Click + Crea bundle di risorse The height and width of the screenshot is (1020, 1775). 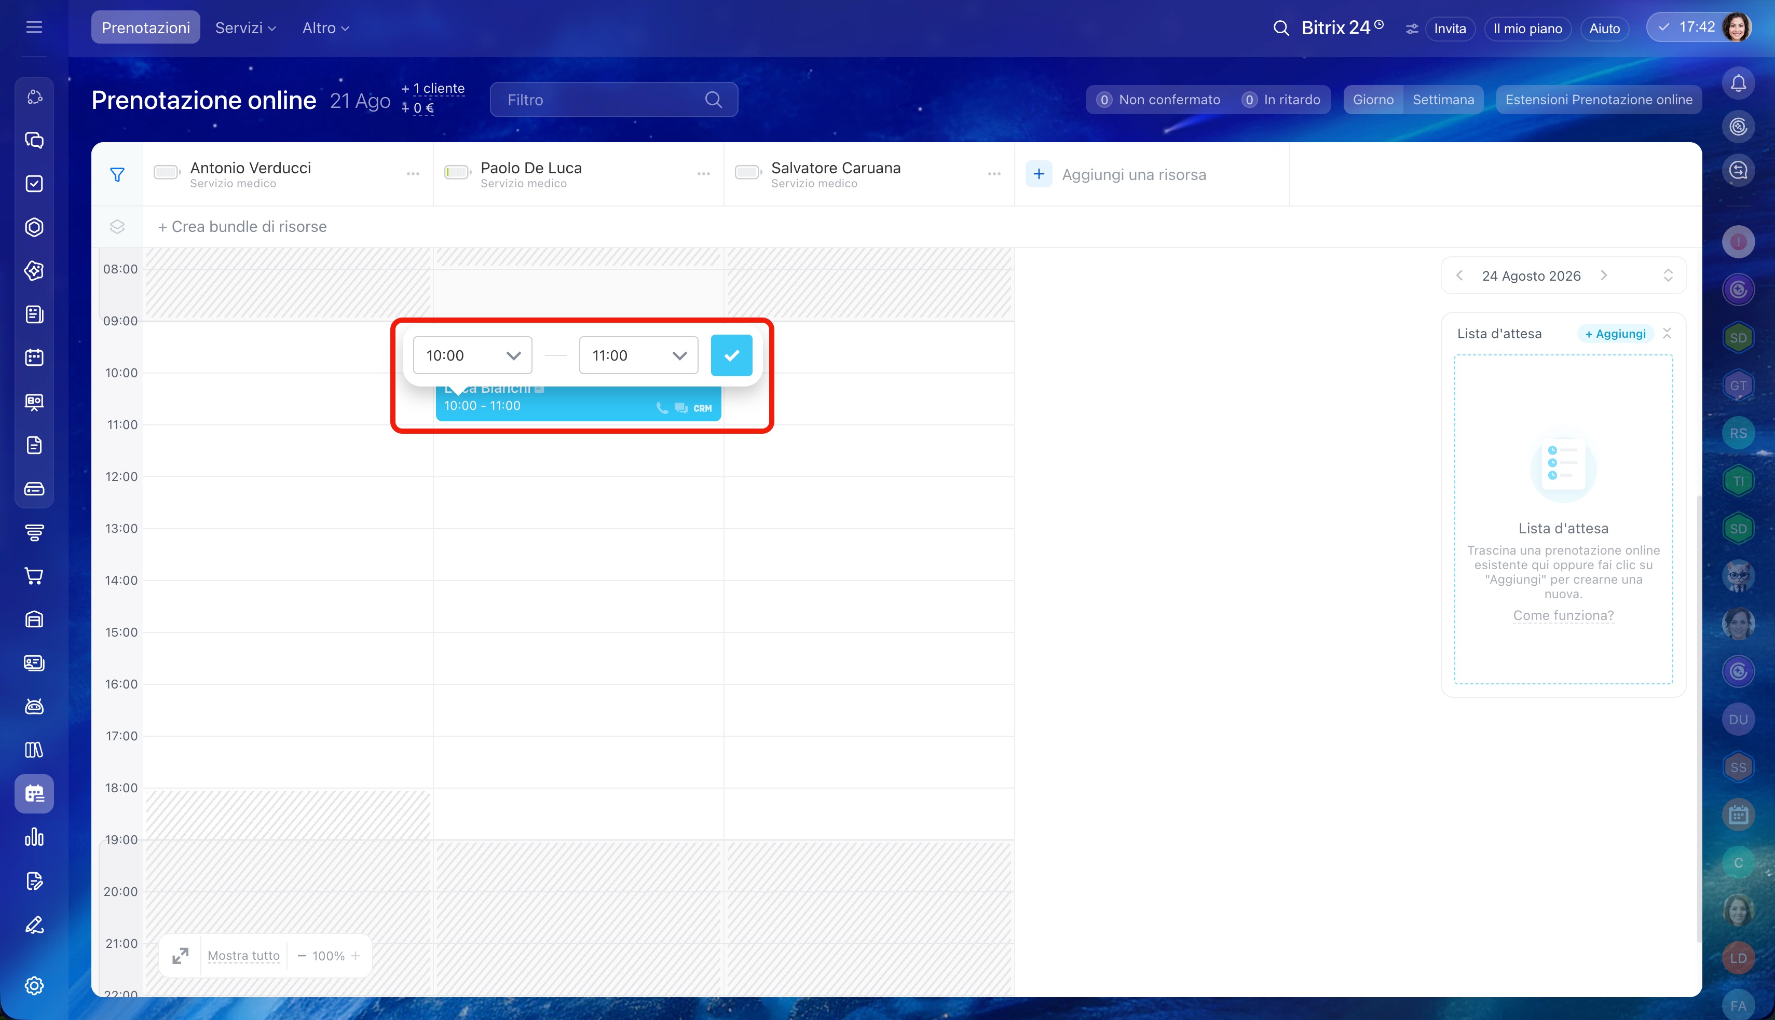click(242, 226)
